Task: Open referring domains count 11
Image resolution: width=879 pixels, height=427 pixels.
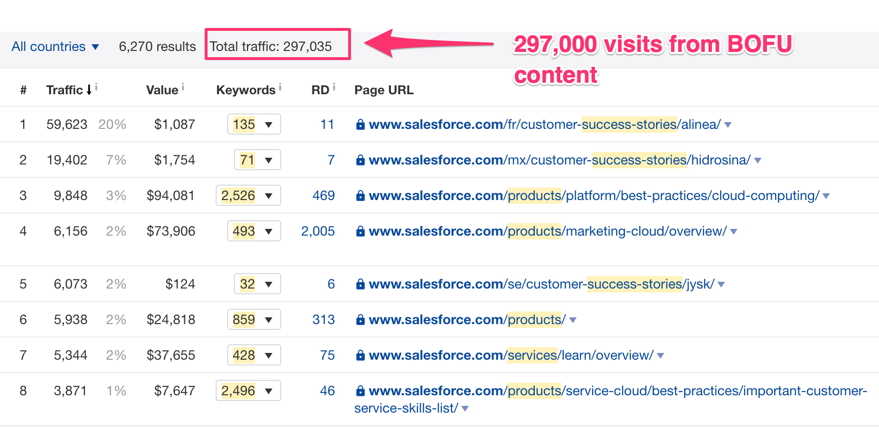Action: (x=327, y=125)
